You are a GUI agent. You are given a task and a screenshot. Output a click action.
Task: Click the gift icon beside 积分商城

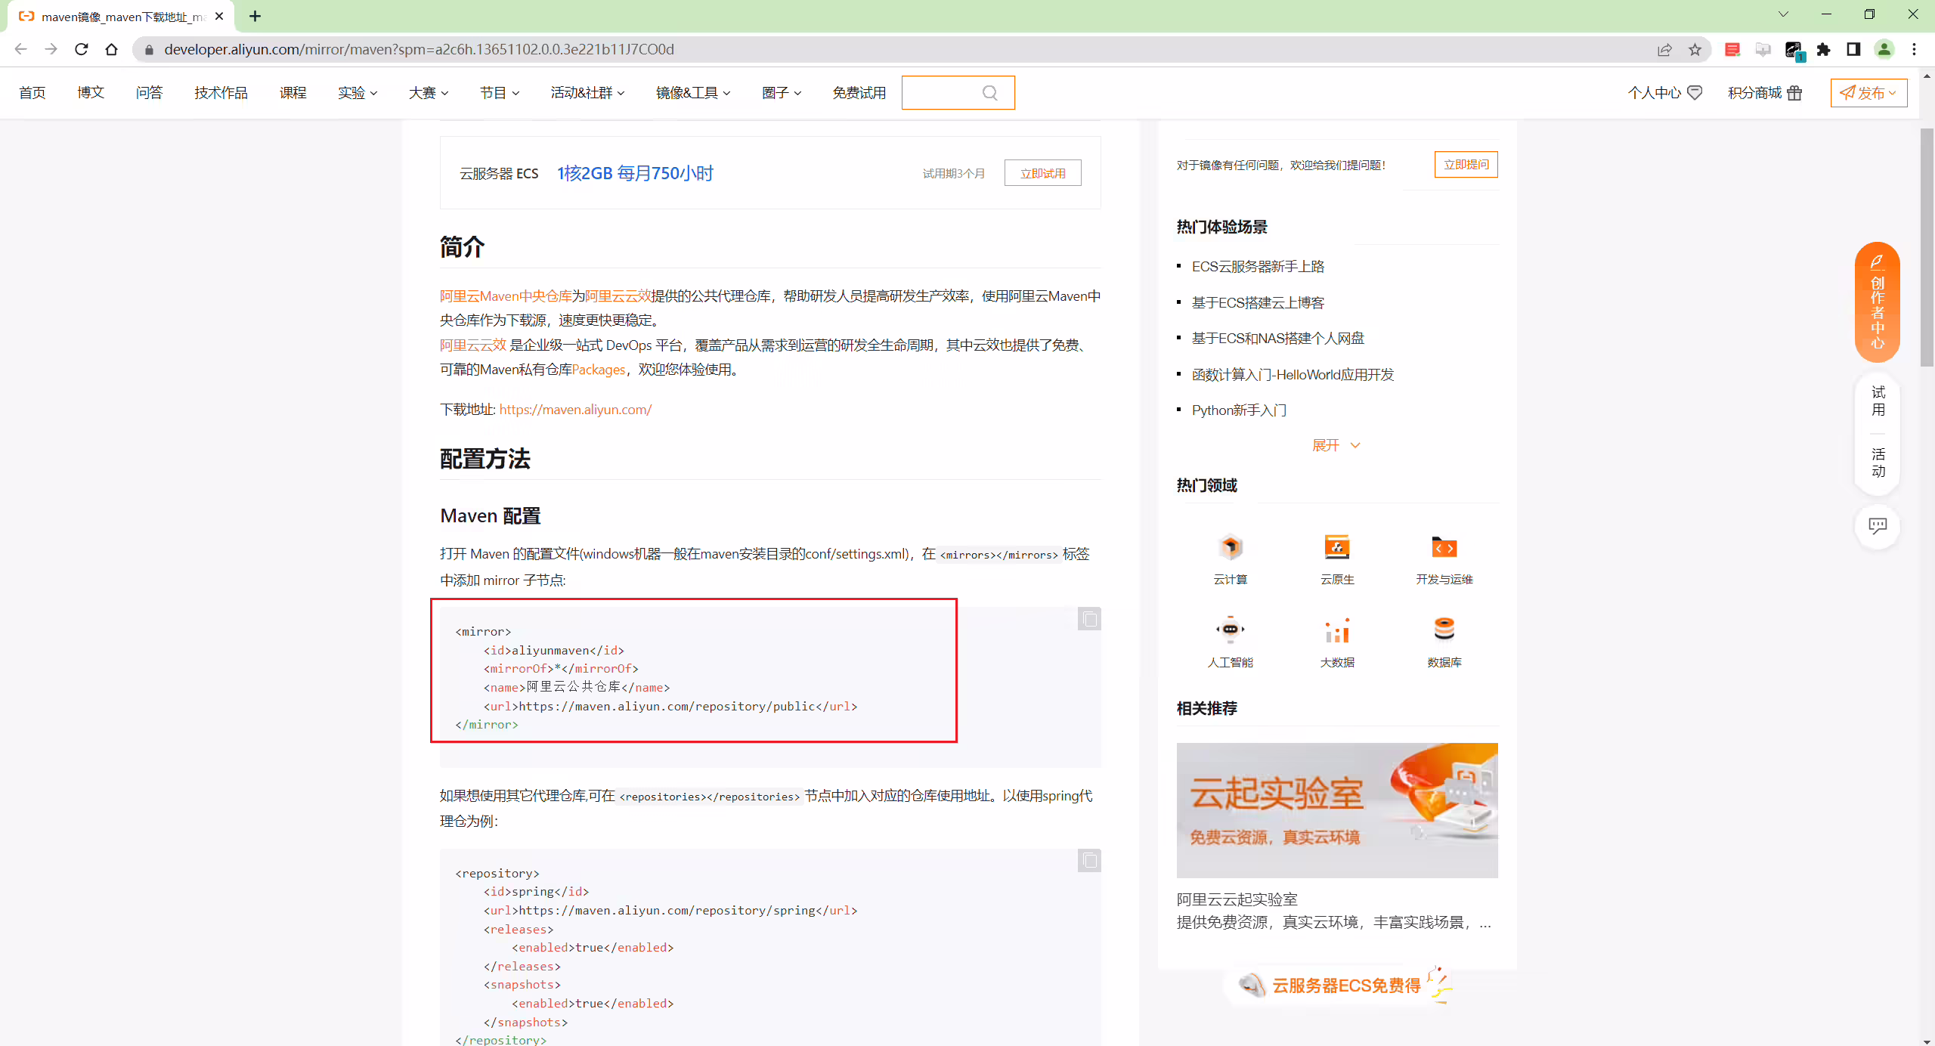[1795, 93]
